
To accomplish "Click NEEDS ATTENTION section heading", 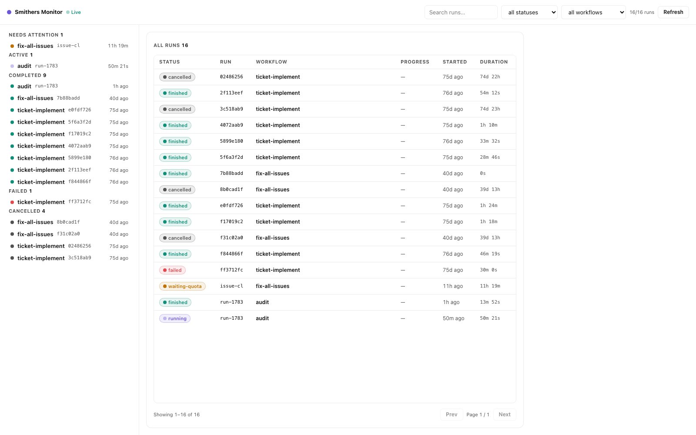I will 36,35.
